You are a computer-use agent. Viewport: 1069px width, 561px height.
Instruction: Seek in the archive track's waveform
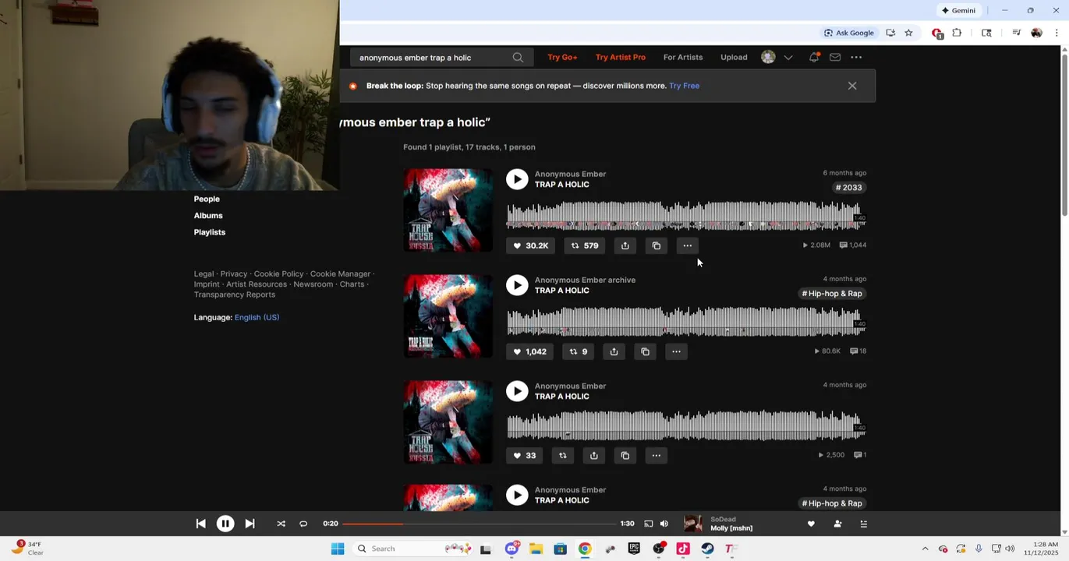pos(686,322)
